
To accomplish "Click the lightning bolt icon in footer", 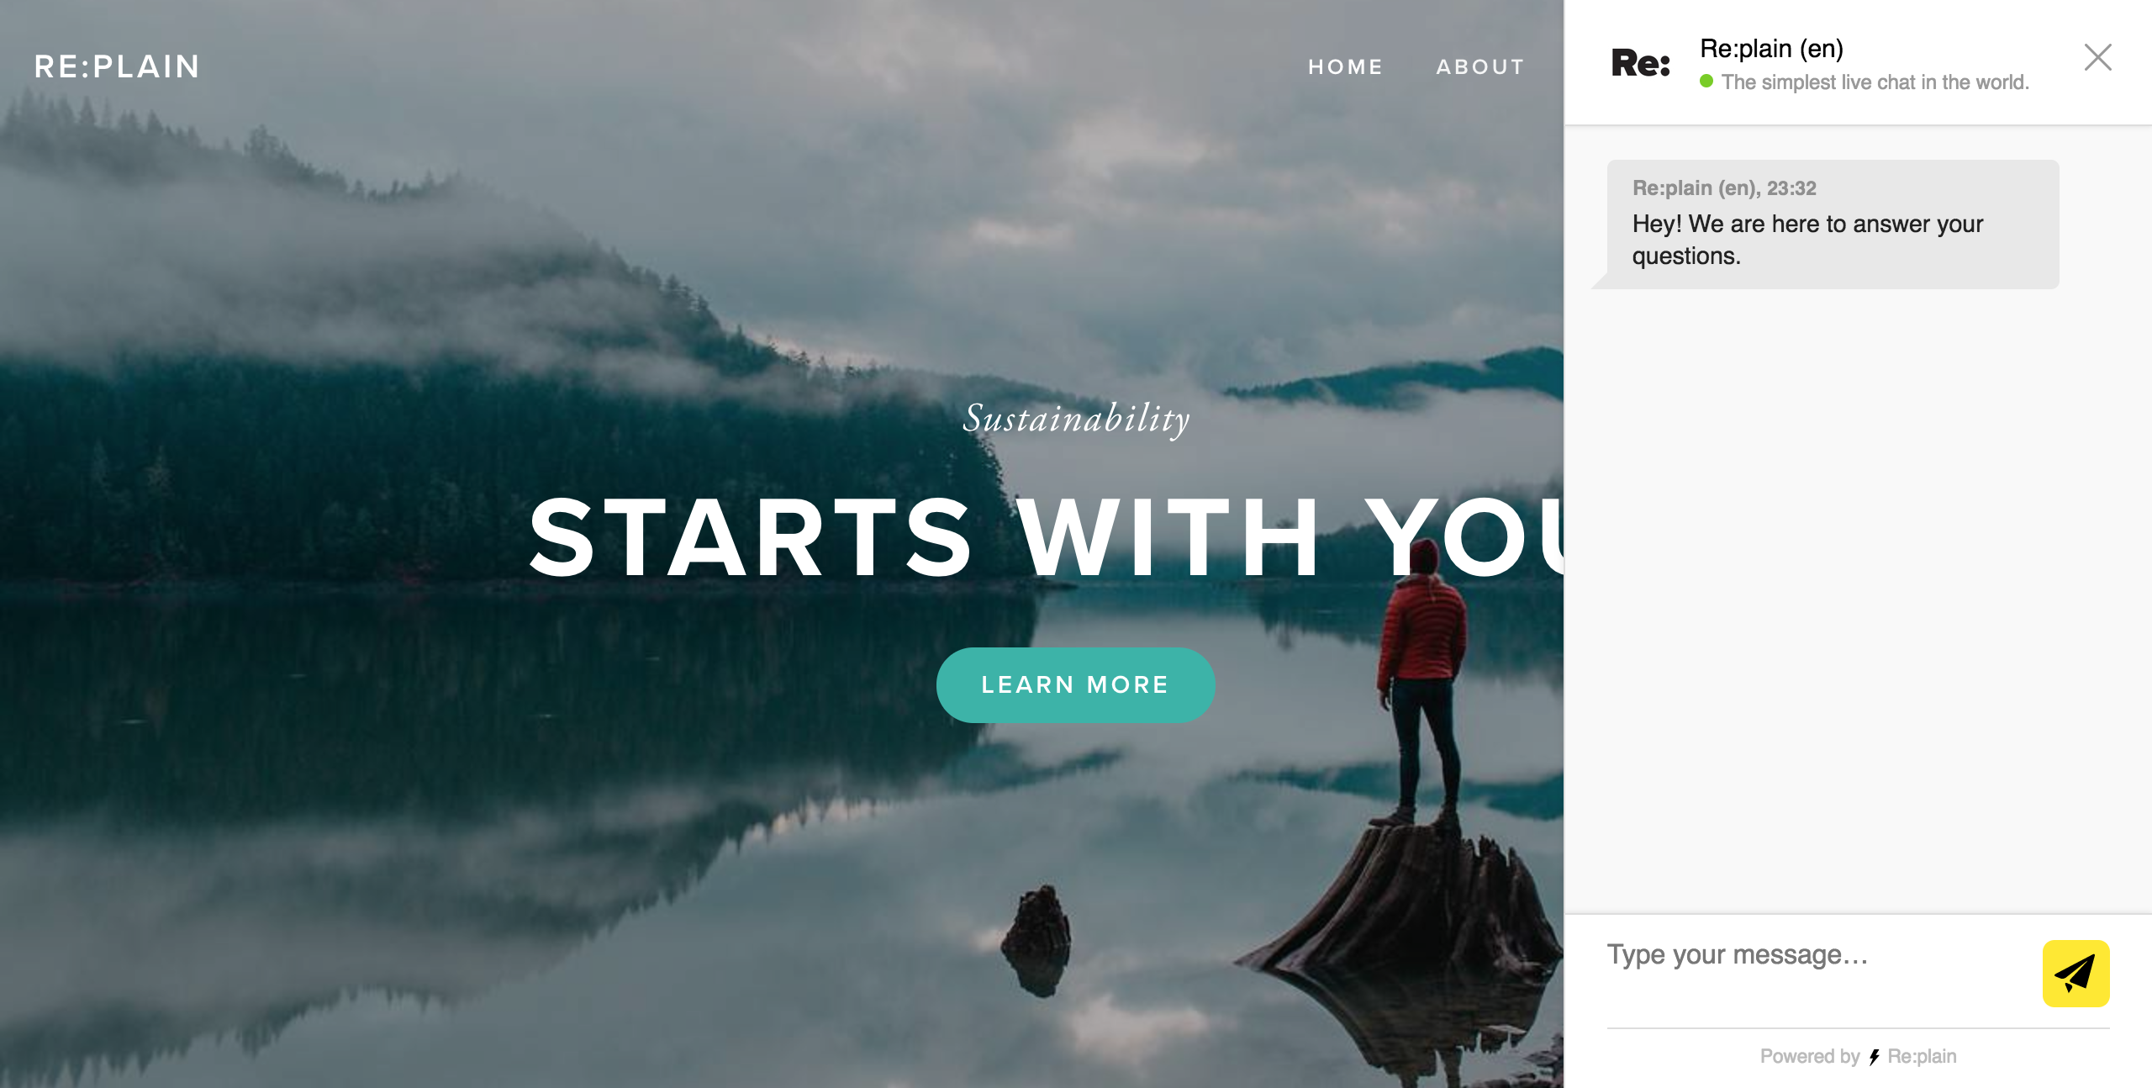I will pos(1874,1057).
